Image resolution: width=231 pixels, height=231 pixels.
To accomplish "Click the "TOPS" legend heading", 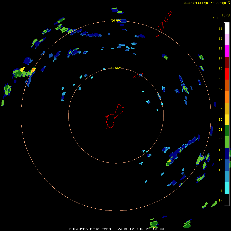I will click(226, 15).
